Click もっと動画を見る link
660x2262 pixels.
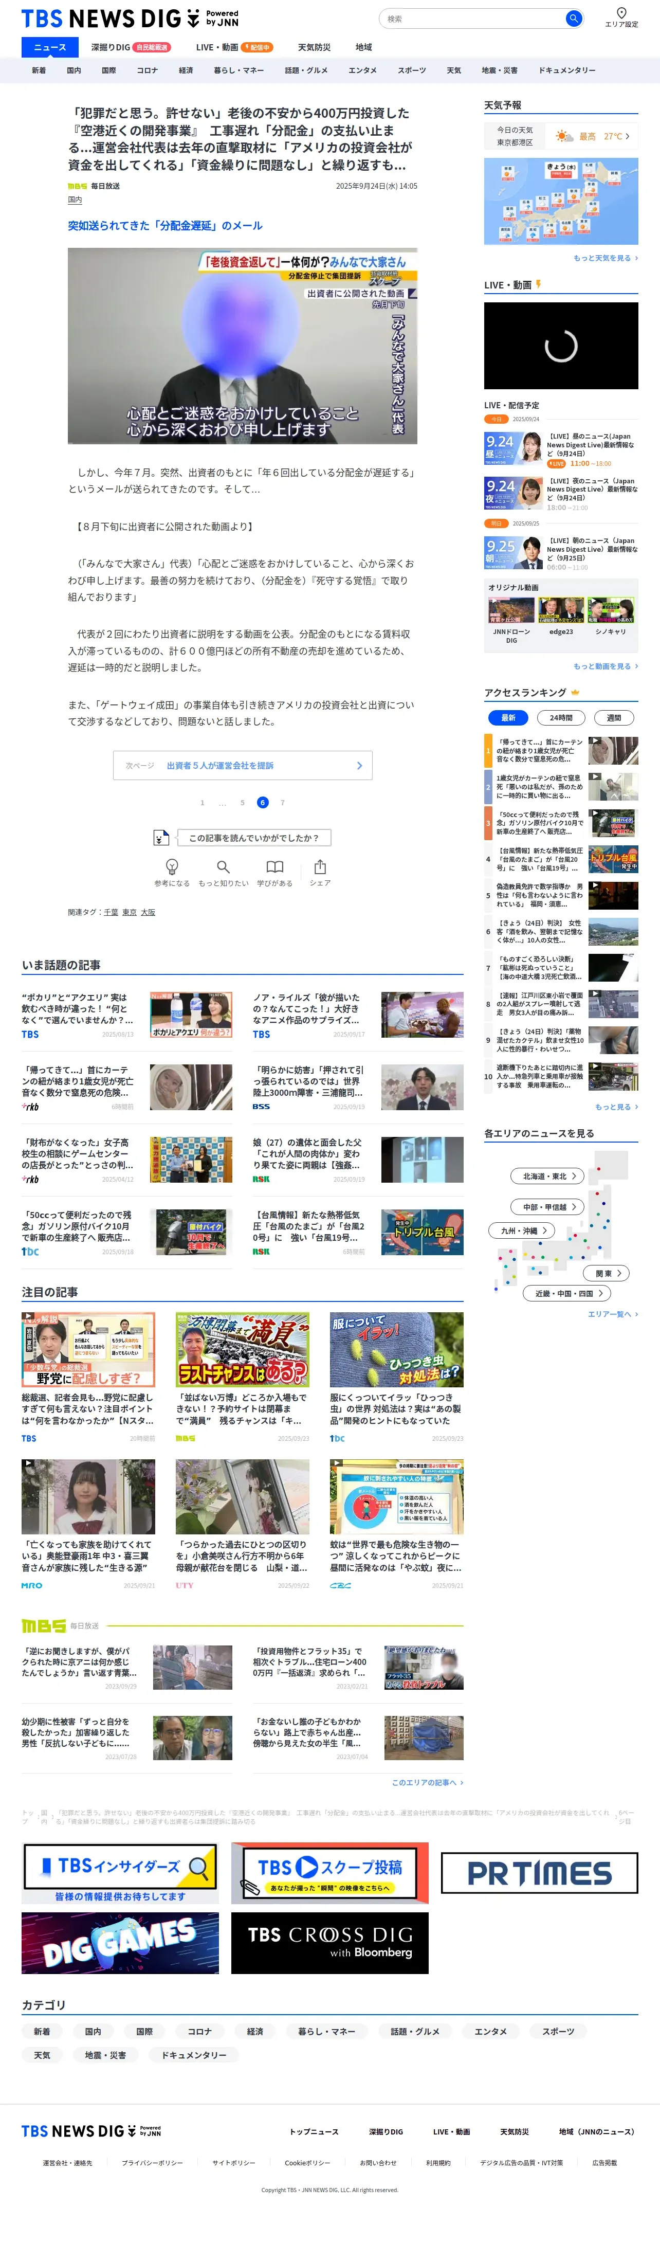(x=606, y=666)
